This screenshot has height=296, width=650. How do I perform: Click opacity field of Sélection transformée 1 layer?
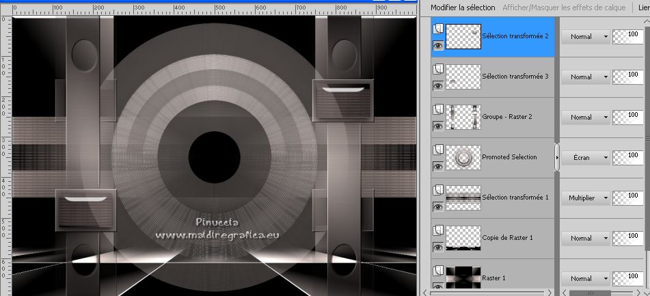pos(627,198)
